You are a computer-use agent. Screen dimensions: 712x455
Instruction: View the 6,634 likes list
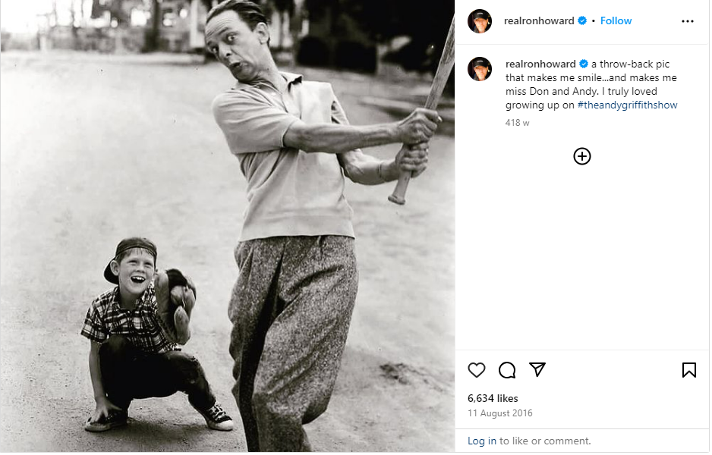point(493,398)
